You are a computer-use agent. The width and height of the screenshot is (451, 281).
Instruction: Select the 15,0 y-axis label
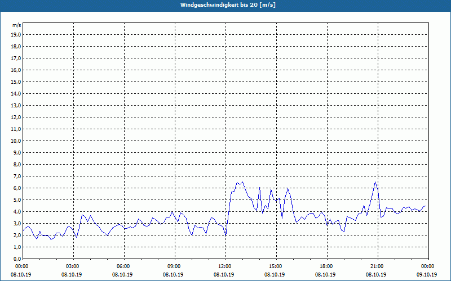16,81
